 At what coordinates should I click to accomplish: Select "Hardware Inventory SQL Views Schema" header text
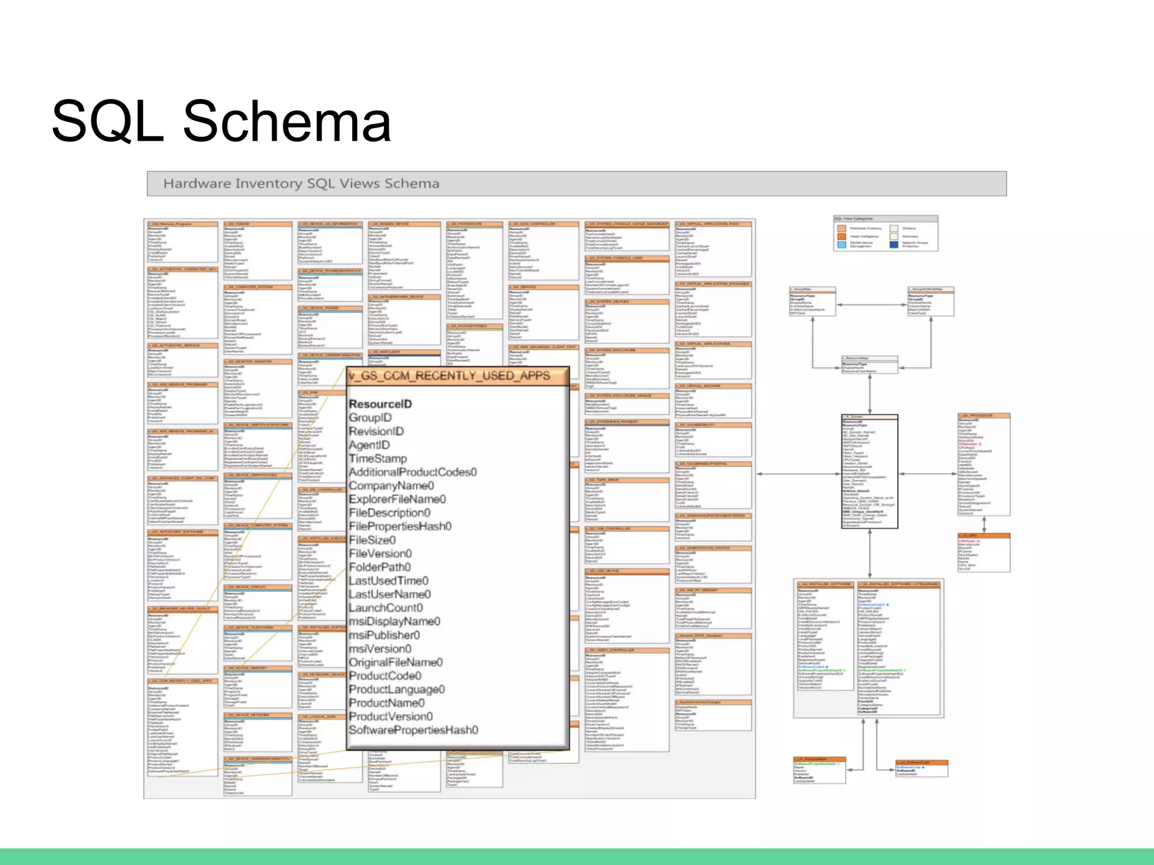coord(301,184)
